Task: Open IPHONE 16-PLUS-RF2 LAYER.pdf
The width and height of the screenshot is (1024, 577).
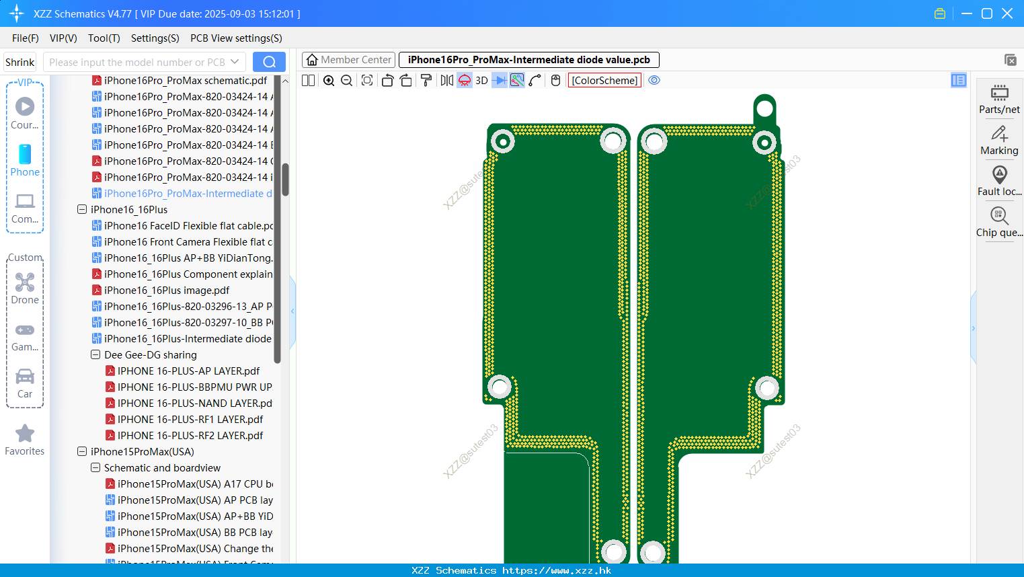Action: pyautogui.click(x=184, y=436)
